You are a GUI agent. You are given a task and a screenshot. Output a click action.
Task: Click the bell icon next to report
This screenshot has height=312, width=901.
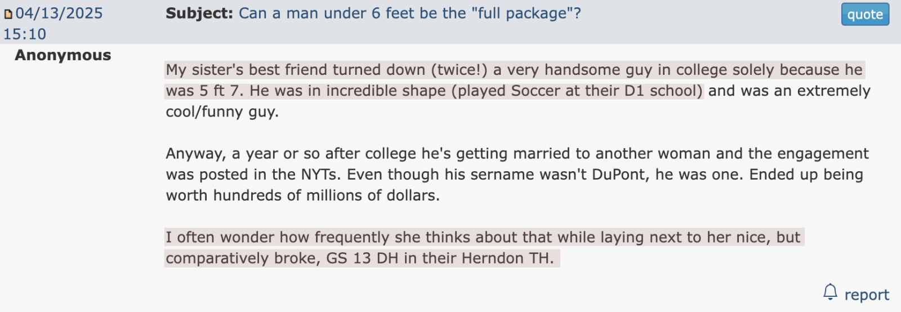(x=830, y=292)
